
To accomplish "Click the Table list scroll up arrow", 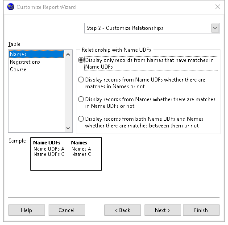I will pyautogui.click(x=68, y=54).
